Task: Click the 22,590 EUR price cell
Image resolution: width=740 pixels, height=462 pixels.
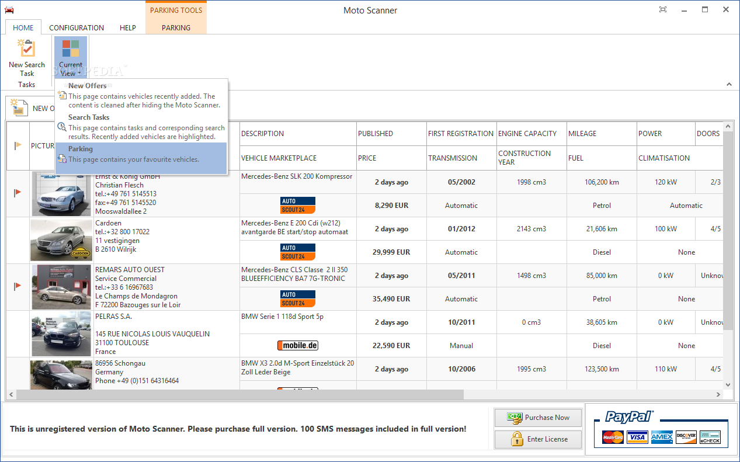Action: (x=391, y=346)
